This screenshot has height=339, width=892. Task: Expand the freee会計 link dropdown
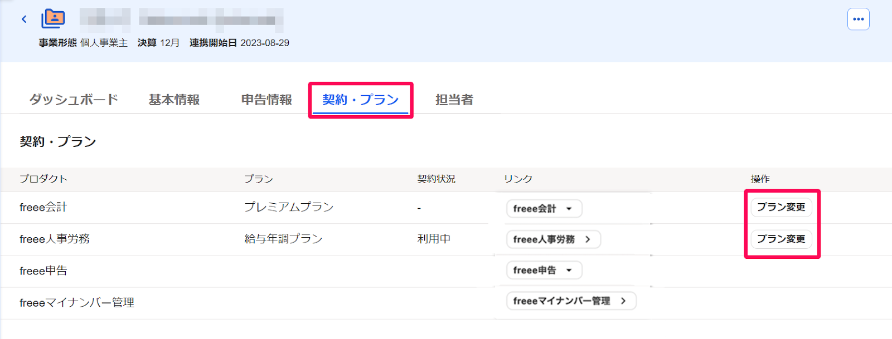click(x=544, y=209)
